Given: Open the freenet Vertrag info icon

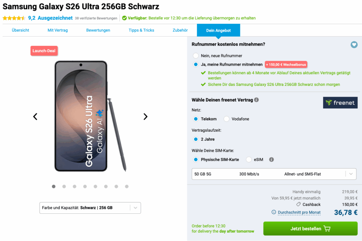Looking at the screenshot, I should coord(256,100).
